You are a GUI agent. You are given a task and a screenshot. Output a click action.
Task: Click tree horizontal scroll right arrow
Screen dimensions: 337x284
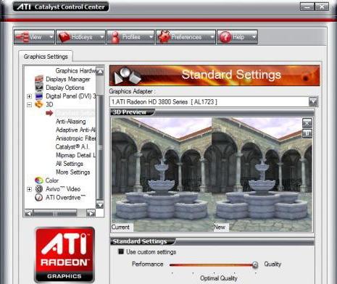pos(91,213)
